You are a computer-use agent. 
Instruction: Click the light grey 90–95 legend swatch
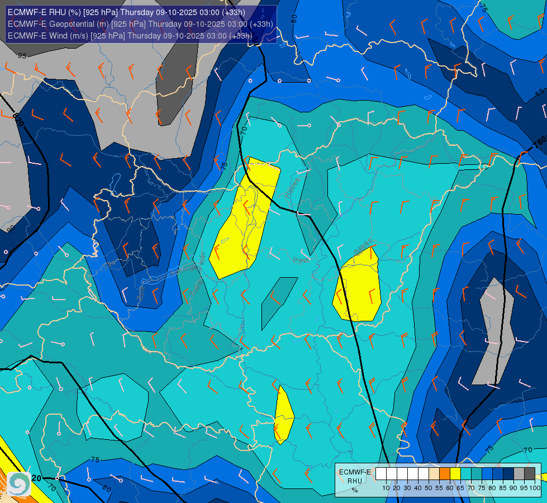(x=519, y=474)
